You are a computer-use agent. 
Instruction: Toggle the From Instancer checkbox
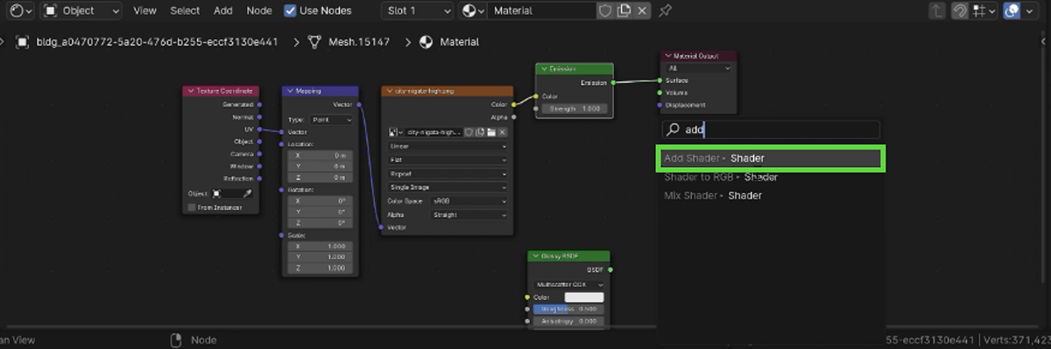click(x=192, y=207)
